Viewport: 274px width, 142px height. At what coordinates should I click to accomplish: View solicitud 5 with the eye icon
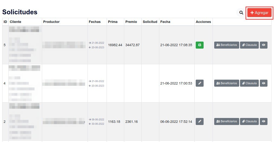pos(264,45)
